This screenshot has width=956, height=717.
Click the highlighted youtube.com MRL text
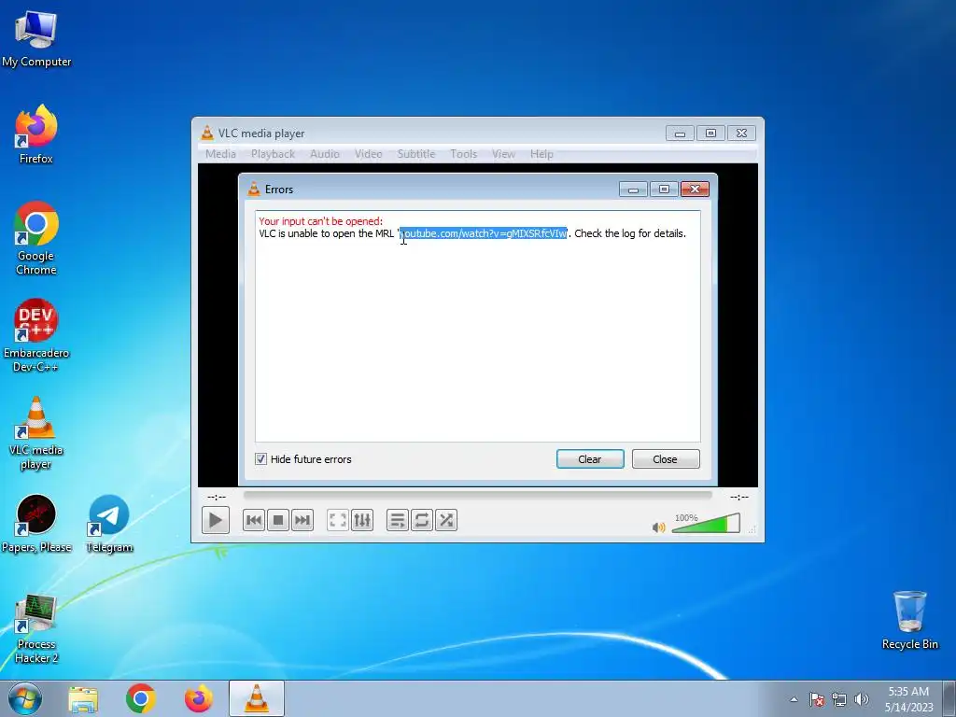tap(484, 233)
